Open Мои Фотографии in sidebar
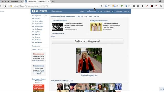Image resolution: width=164 pixels, height=92 pixels. (37, 21)
